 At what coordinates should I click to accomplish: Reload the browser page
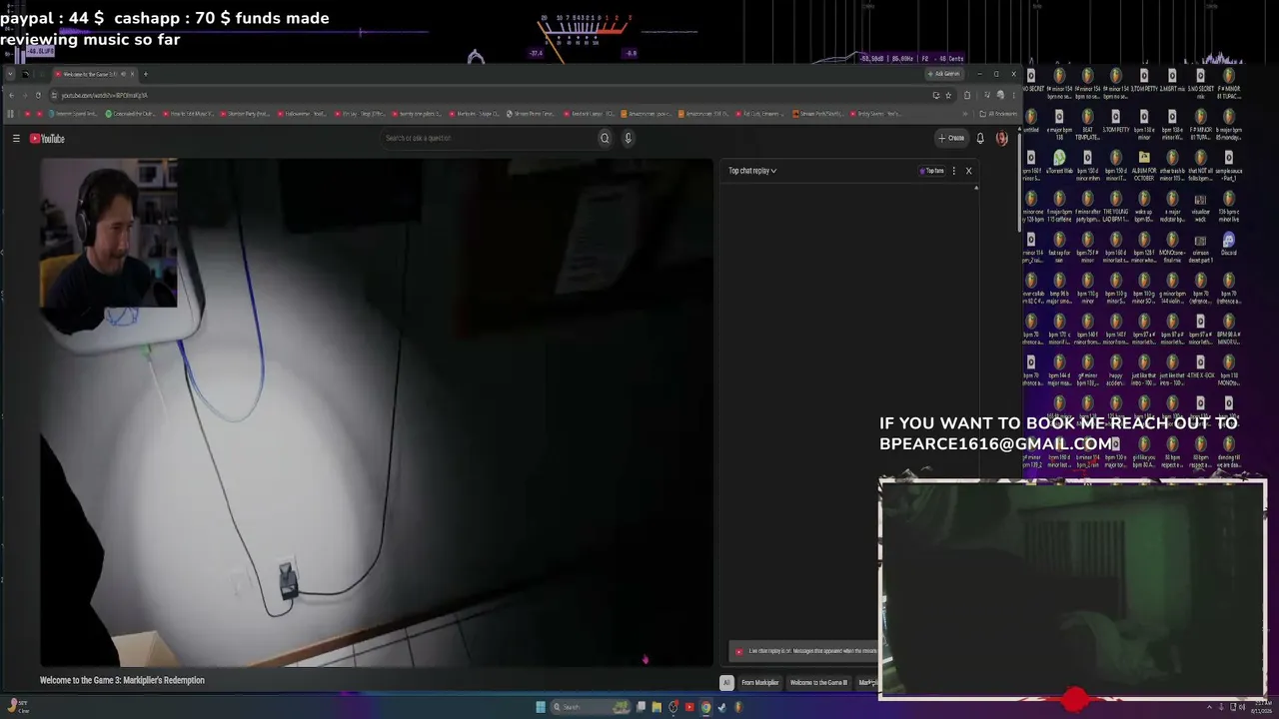[x=38, y=95]
